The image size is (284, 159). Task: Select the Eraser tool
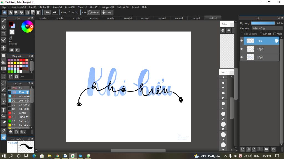(x=3, y=27)
